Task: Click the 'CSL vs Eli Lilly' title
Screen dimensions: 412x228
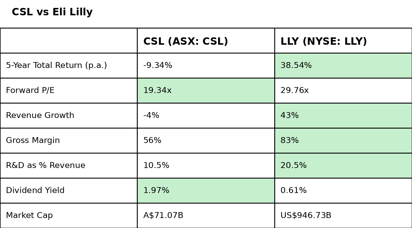Action: 52,12
